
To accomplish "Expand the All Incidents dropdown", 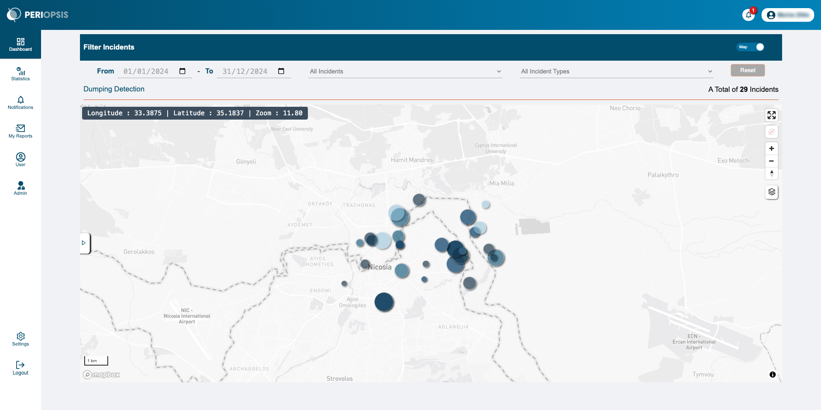I will click(x=405, y=71).
